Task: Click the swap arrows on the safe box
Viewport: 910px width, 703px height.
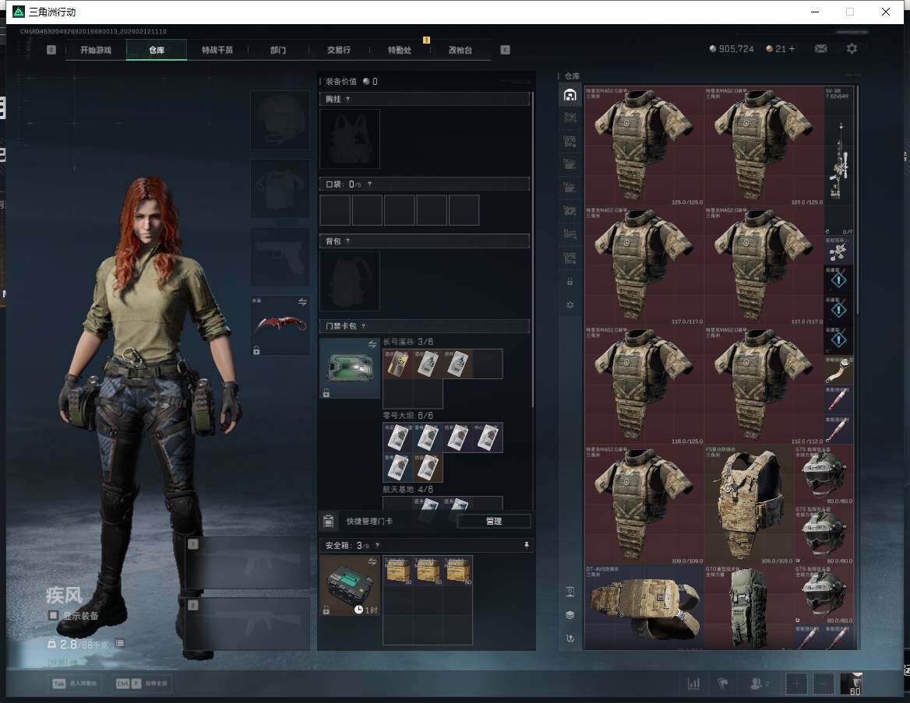Action: [372, 561]
